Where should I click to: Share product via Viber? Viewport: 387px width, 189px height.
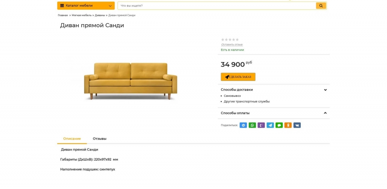pos(261,125)
